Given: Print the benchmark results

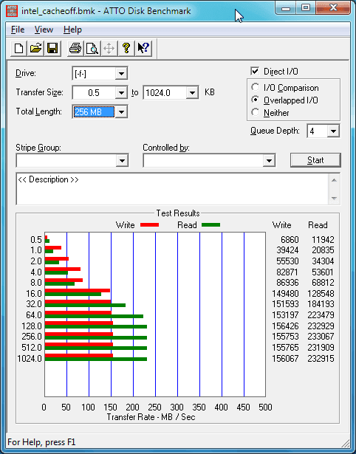Looking at the screenshot, I should (75, 48).
